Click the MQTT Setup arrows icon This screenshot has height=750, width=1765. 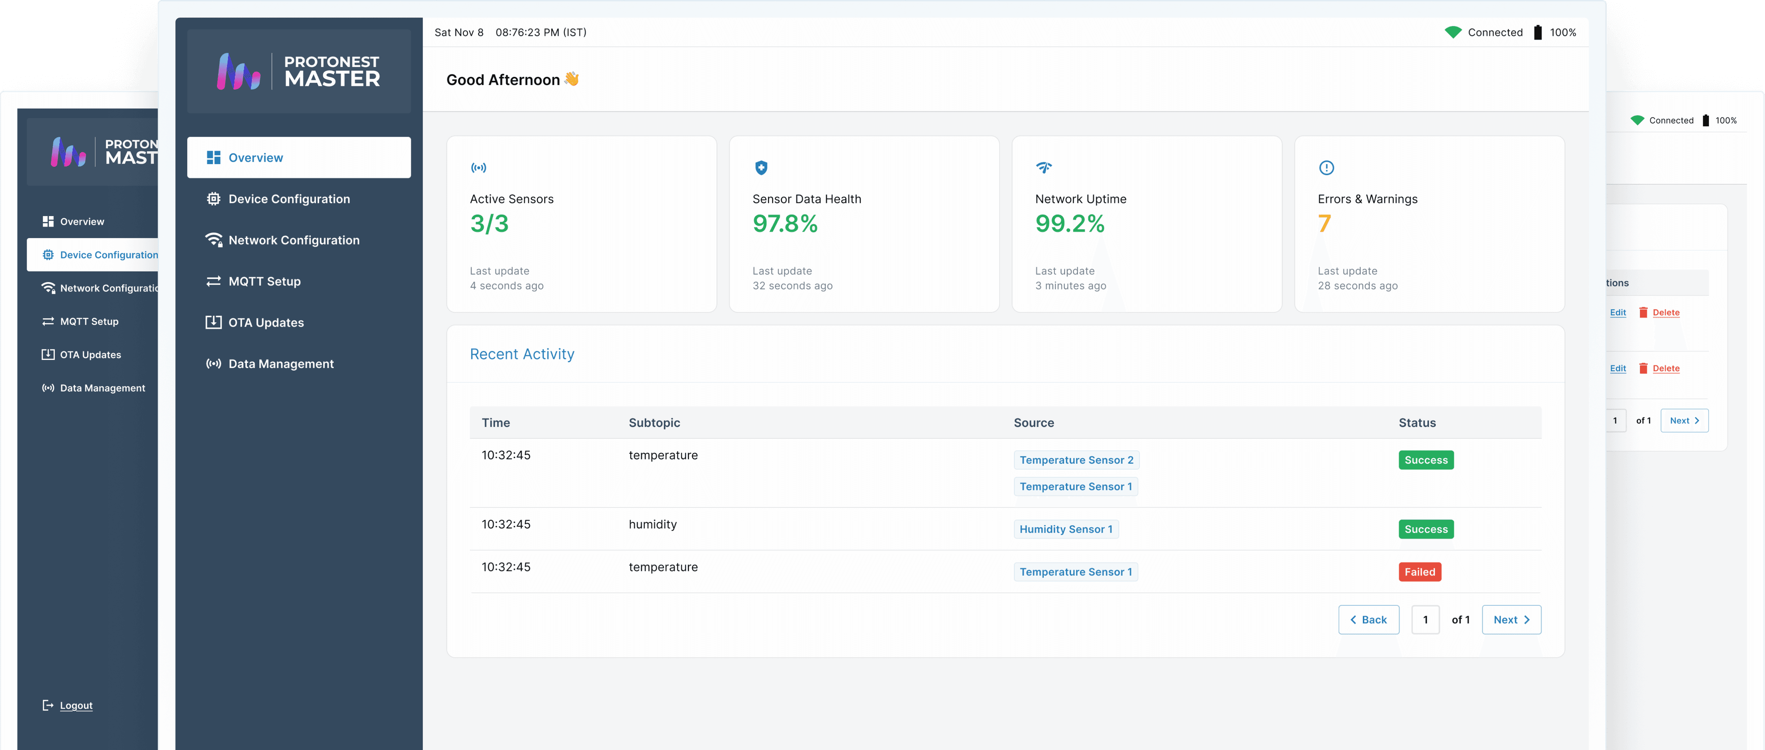coord(213,281)
